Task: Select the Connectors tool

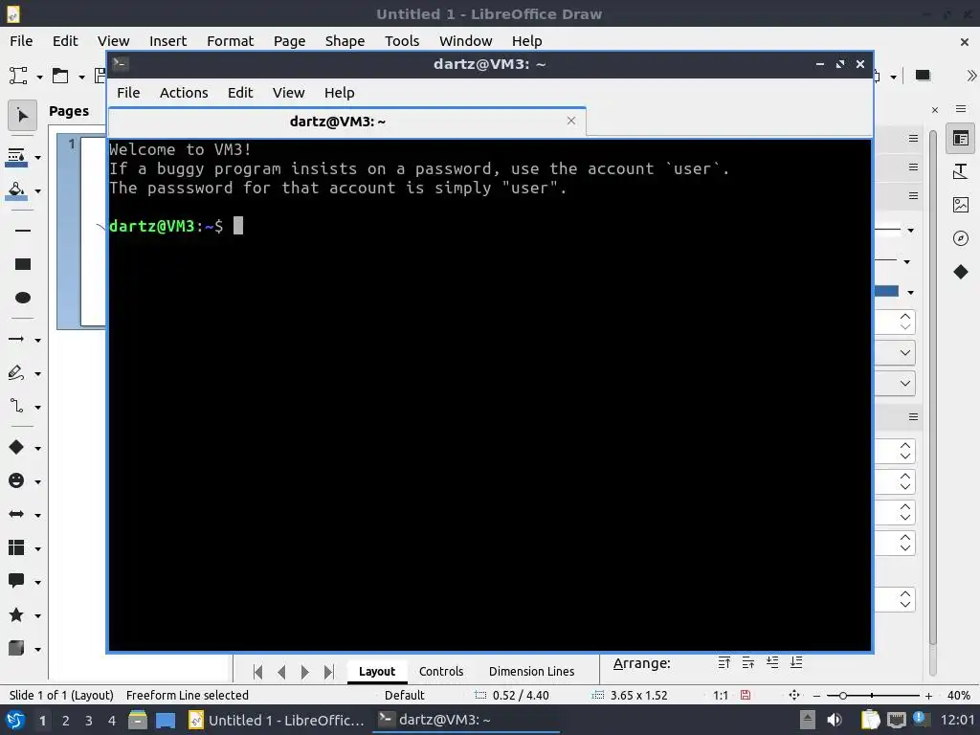Action: pyautogui.click(x=16, y=407)
